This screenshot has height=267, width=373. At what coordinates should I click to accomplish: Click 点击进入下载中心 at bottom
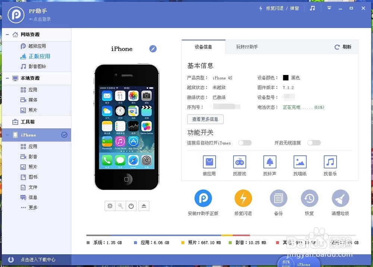pyautogui.click(x=38, y=260)
